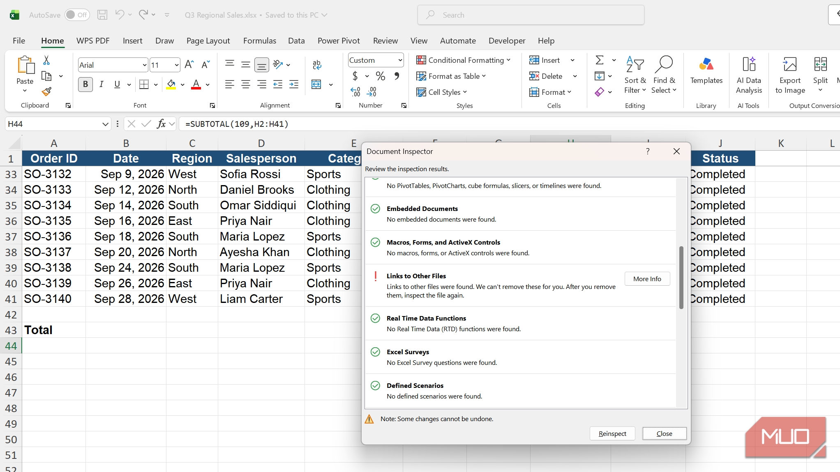Click the Undo arrow icon
This screenshot has width=840, height=472.
click(x=120, y=15)
